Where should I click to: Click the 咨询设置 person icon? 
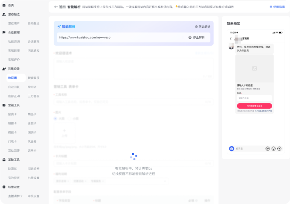click(4, 69)
